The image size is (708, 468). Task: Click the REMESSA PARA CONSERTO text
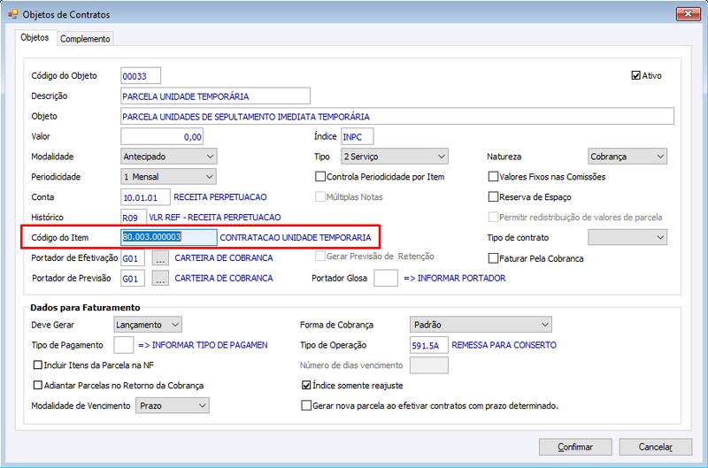pyautogui.click(x=504, y=345)
